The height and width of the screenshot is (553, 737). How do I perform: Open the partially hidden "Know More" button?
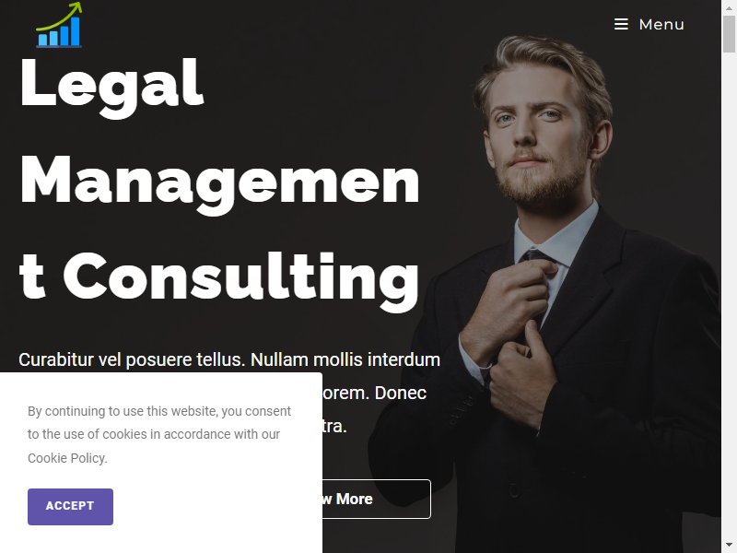pos(376,499)
